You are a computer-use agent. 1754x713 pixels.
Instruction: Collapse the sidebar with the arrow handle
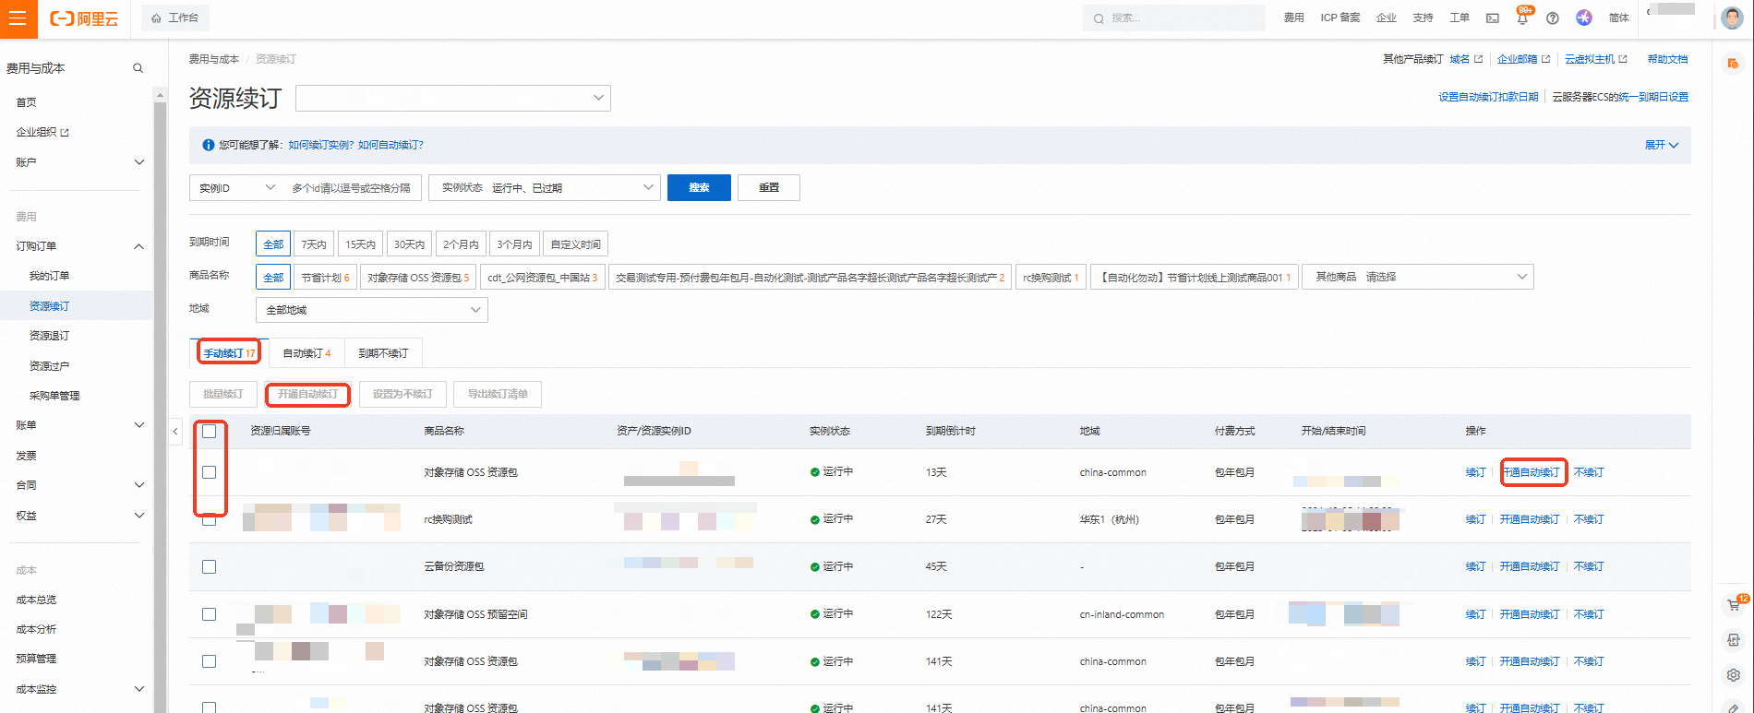[x=175, y=431]
